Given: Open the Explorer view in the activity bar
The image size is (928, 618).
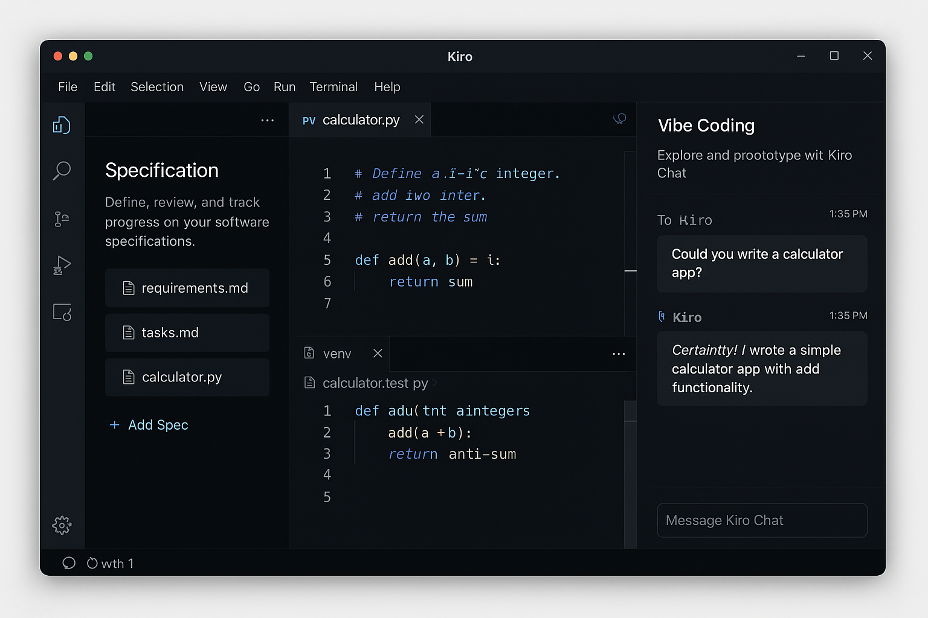Looking at the screenshot, I should coord(62,124).
